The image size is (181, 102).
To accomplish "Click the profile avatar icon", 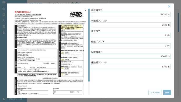I will click(x=4, y=99).
